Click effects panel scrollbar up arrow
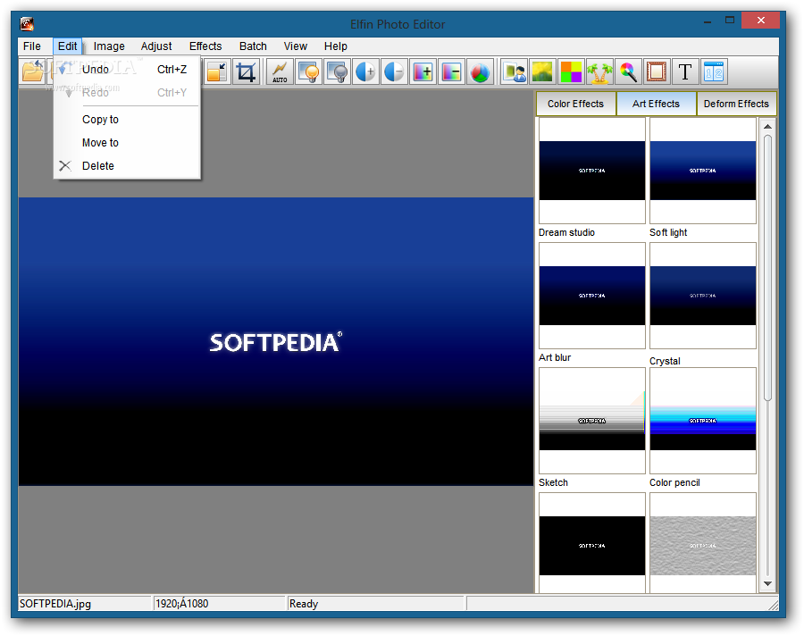This screenshot has height=636, width=804. click(767, 126)
